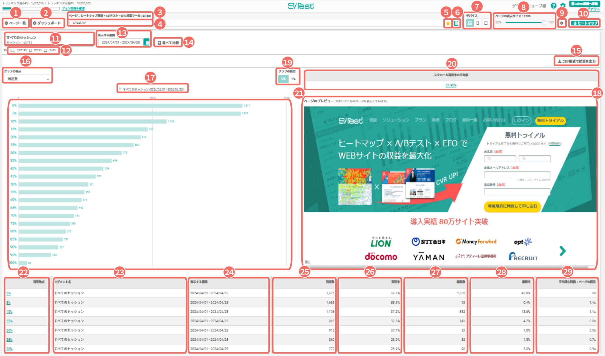Click the help question mark icon

[554, 5]
